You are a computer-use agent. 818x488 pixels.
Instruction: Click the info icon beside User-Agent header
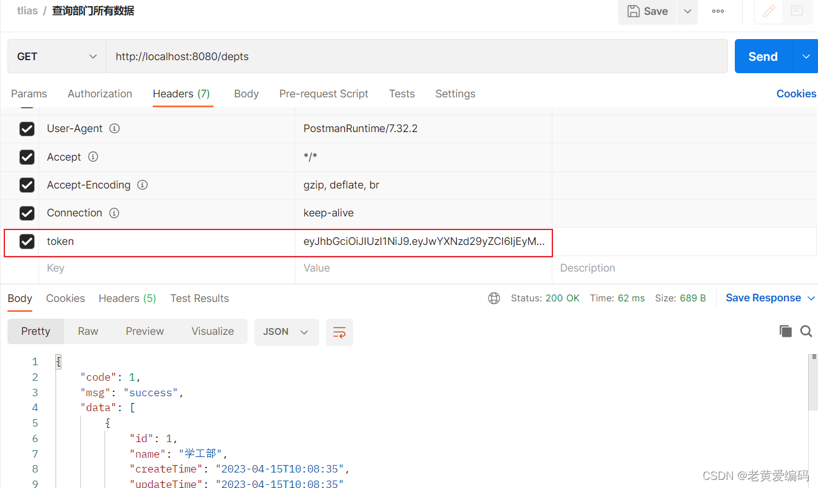114,128
